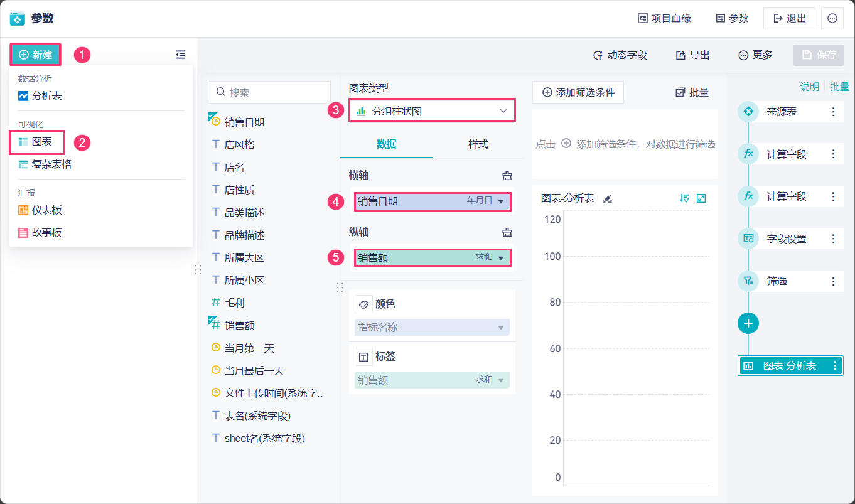Click the round plus add-step button
855x504 pixels.
[748, 323]
